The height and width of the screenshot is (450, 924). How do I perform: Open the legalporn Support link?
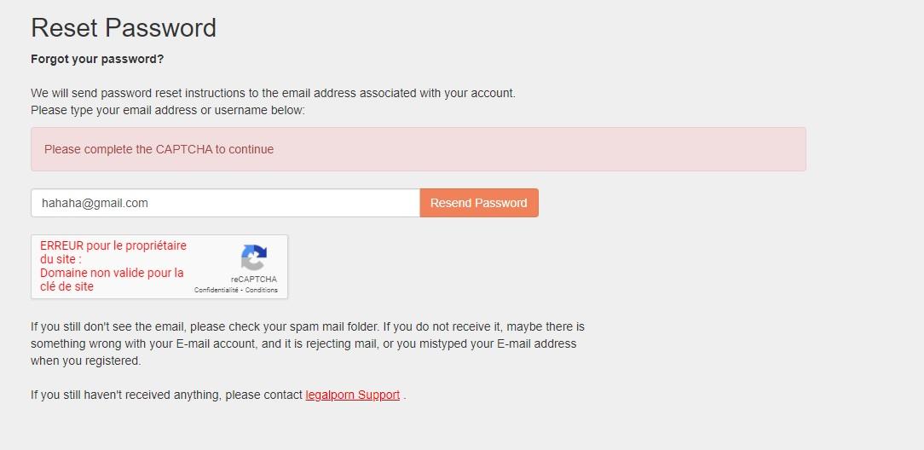coord(352,395)
